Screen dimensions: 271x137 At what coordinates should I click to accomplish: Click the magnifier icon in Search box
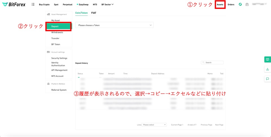tap(204, 63)
